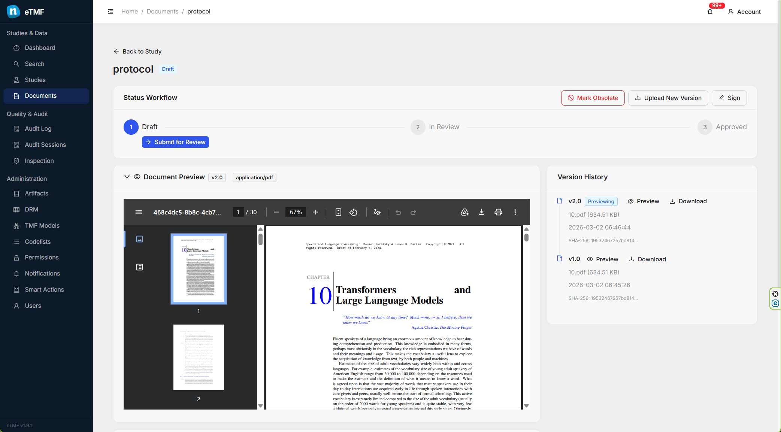Open the notifications bell icon
The image size is (781, 432).
[x=710, y=12]
